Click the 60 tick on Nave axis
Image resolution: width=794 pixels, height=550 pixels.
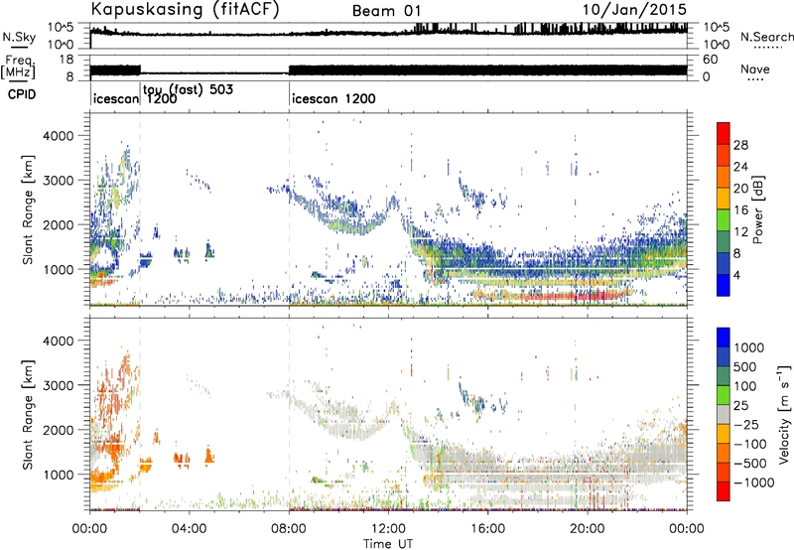[711, 60]
